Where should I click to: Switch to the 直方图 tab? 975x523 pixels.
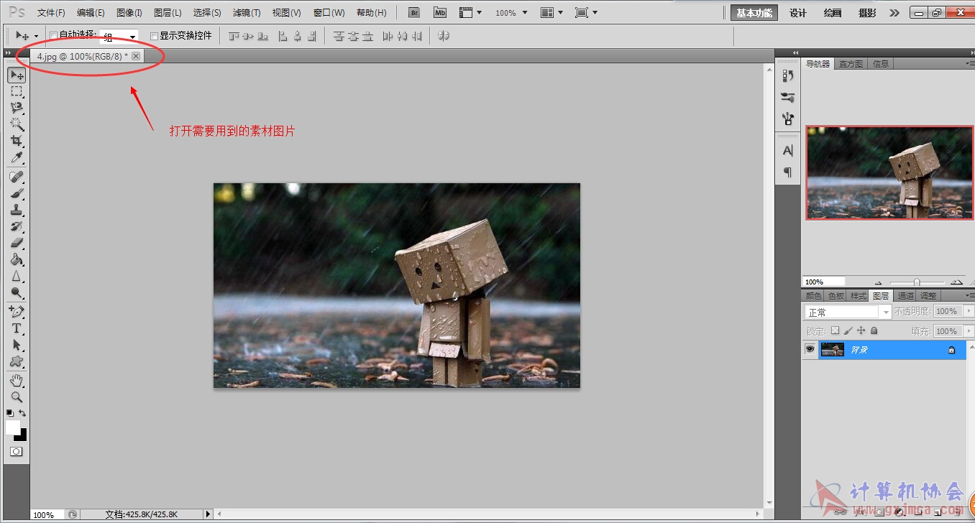point(851,64)
